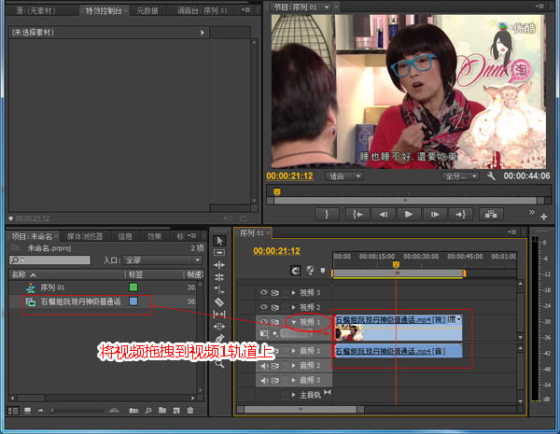Switch project panel to list view
Screen dimensions: 560x434
point(13,411)
